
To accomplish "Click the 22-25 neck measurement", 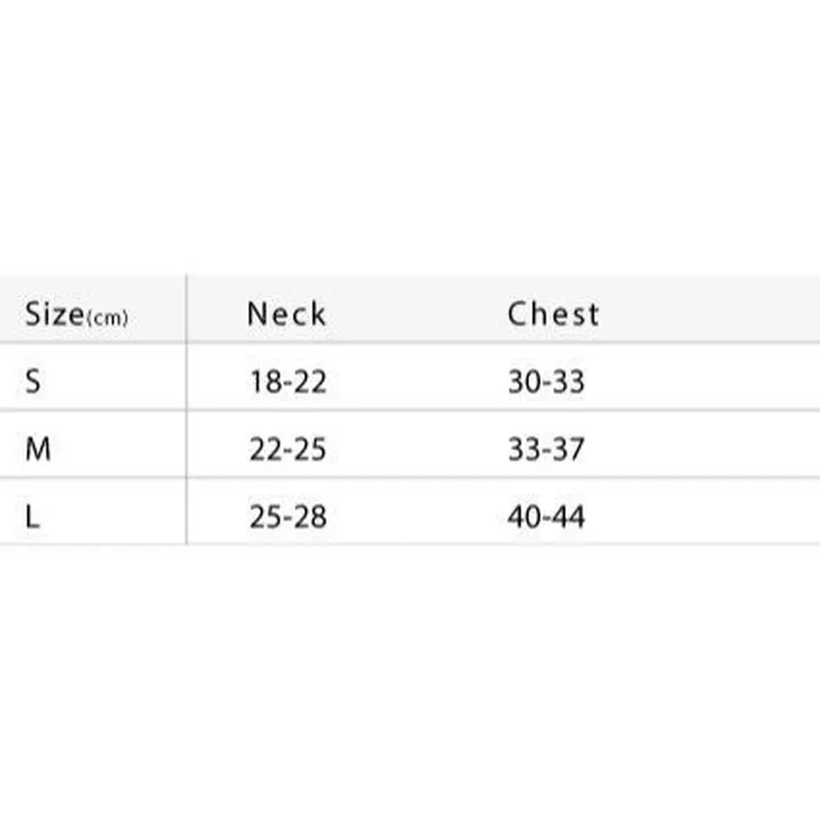I will (x=287, y=449).
